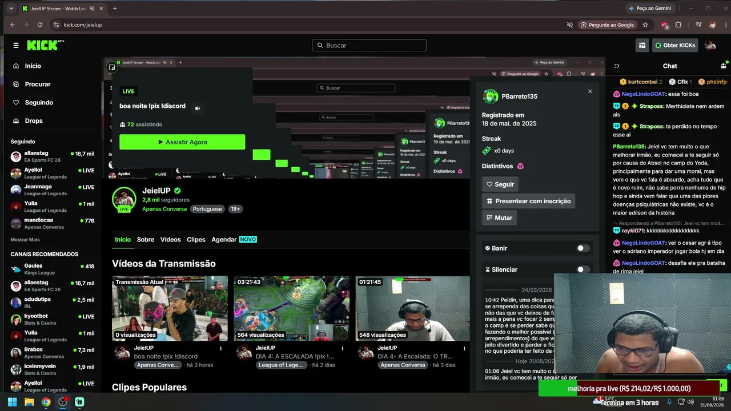The image size is (731, 411).
Task: Select the Início channel tab
Action: click(x=123, y=240)
